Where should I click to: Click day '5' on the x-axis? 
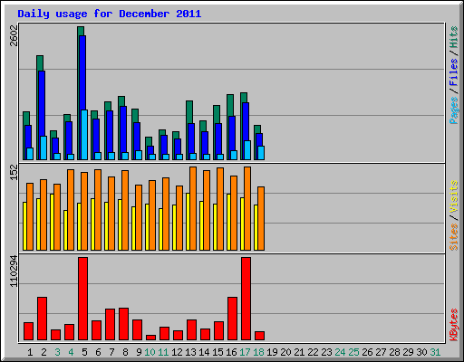[84, 352]
